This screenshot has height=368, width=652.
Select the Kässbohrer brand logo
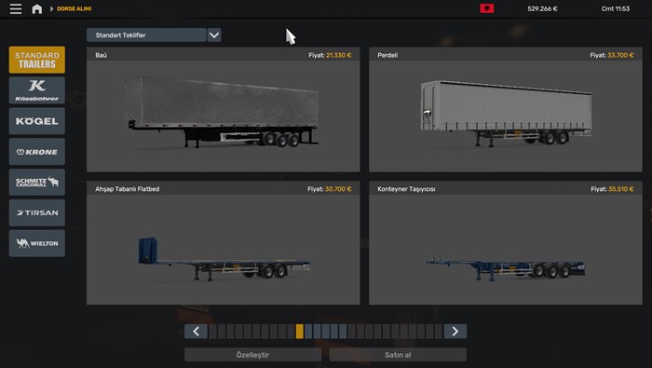[x=37, y=90]
